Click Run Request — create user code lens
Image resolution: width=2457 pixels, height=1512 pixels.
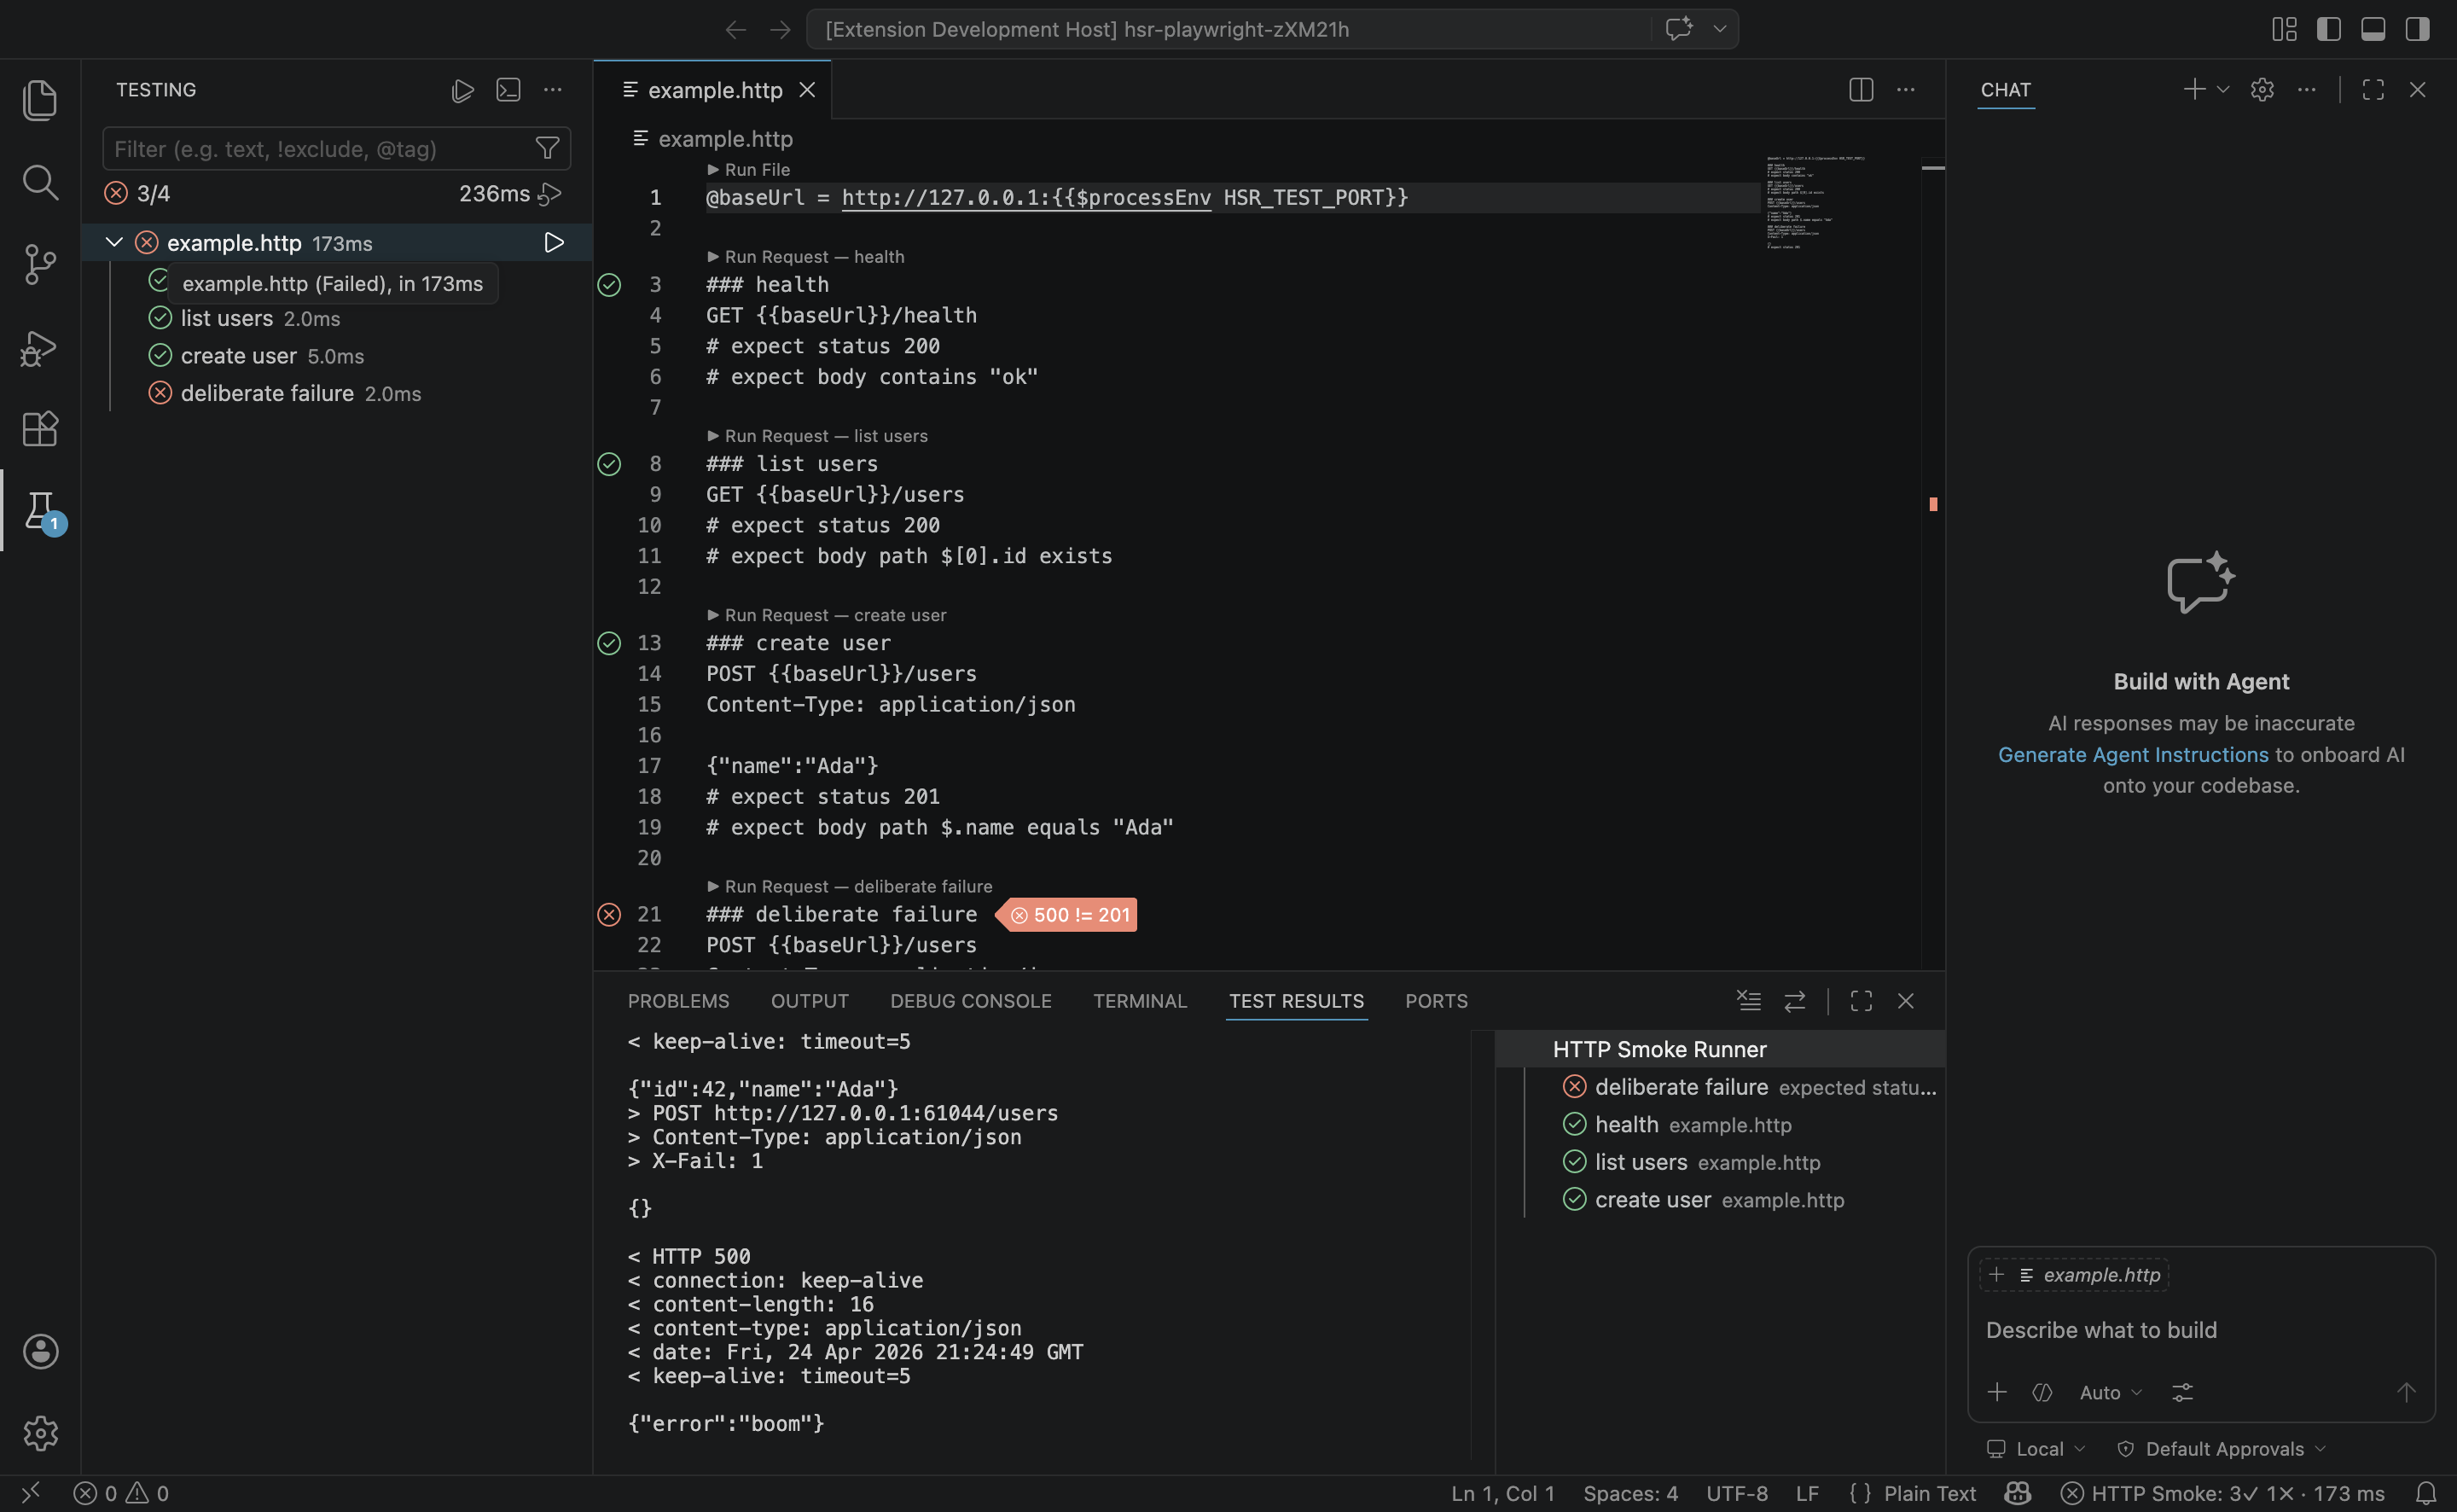click(827, 615)
